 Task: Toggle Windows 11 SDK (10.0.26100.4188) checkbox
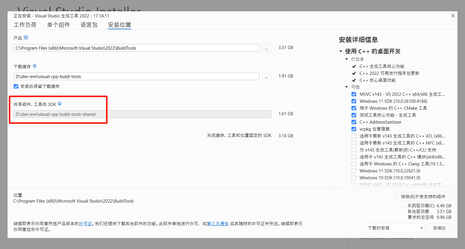354,101
